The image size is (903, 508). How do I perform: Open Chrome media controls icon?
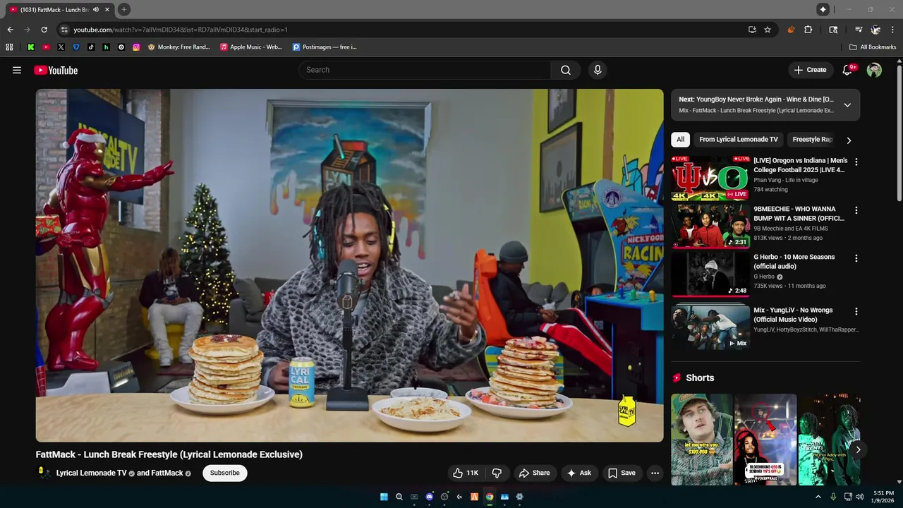click(859, 30)
